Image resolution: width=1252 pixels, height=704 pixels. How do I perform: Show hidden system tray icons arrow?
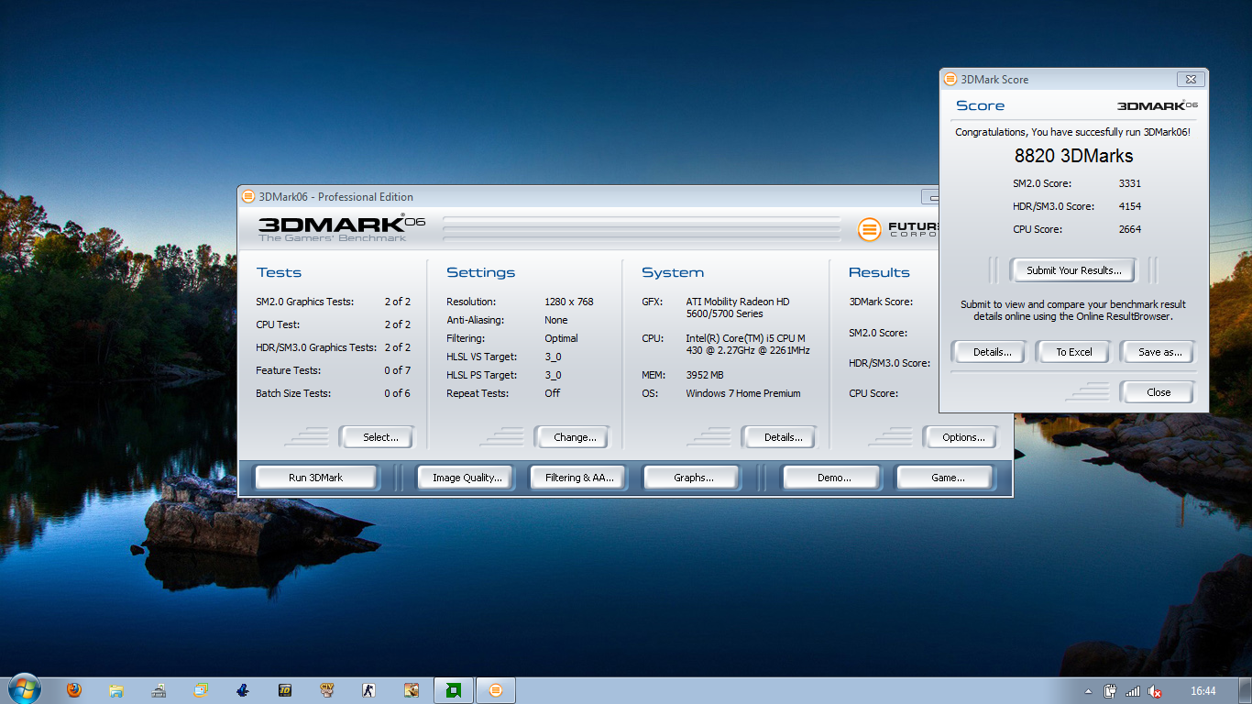(1088, 691)
